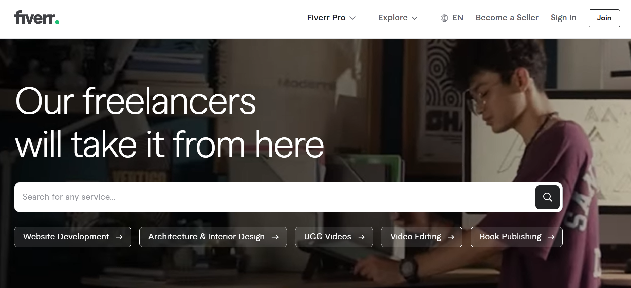The width and height of the screenshot is (631, 288).
Task: Click the globe language icon
Action: point(444,18)
